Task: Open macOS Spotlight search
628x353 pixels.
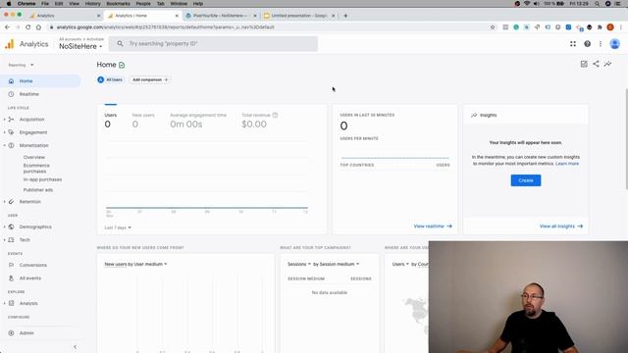Action: (x=598, y=4)
